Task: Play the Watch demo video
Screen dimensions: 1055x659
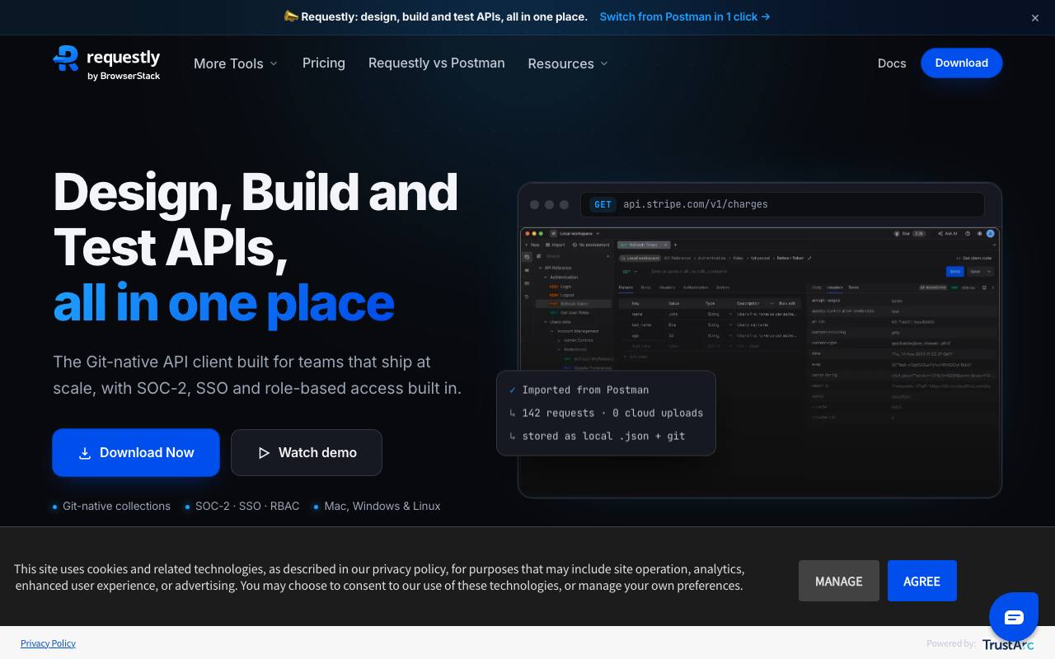Action: click(x=307, y=452)
